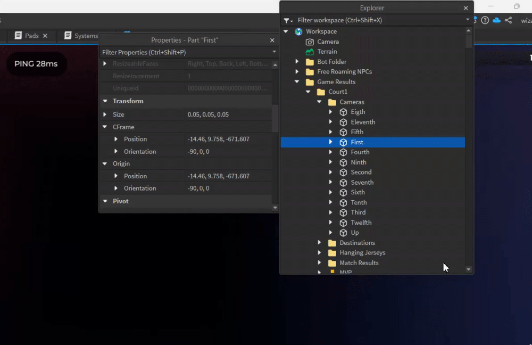Expand the Origin Orientation property
Viewport: 532px width, 345px height.
click(x=116, y=188)
